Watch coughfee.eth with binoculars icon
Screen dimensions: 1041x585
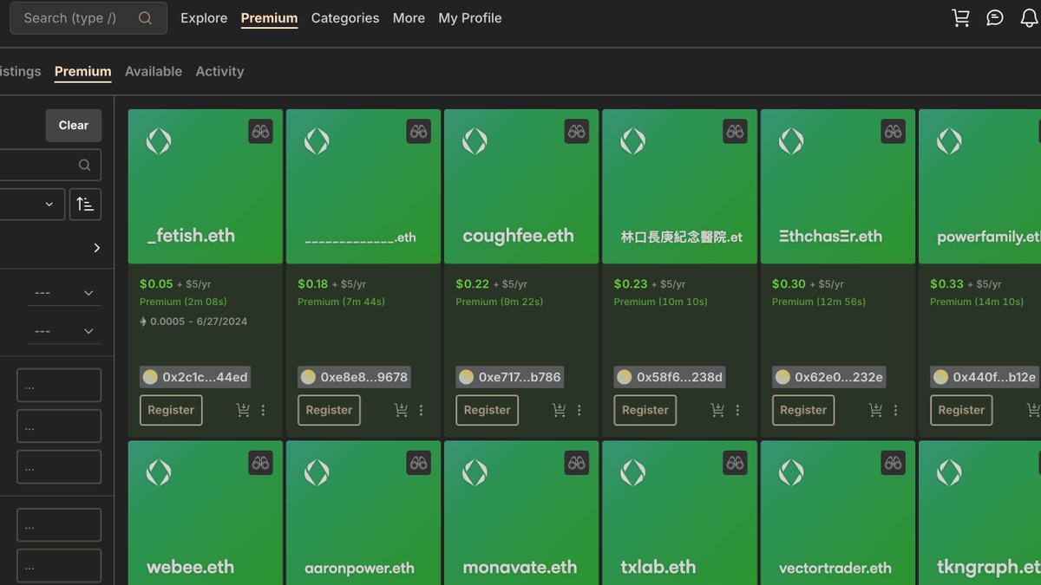(577, 132)
